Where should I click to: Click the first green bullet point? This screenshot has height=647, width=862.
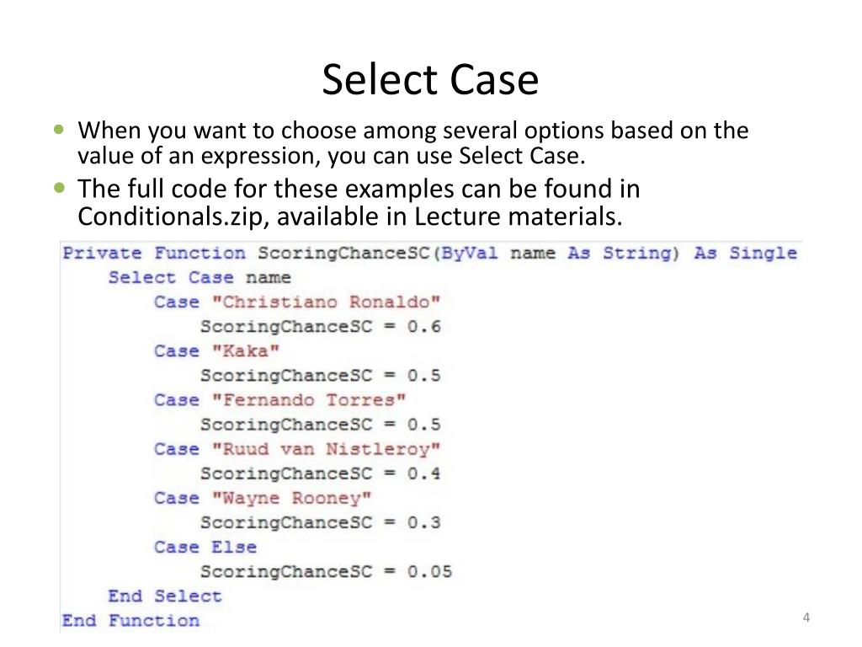click(60, 131)
